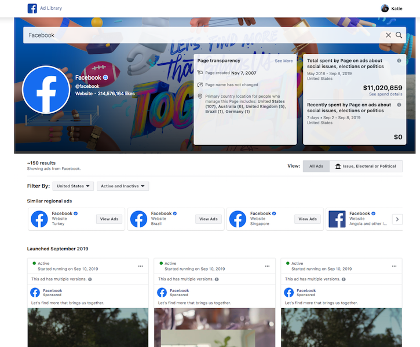Click See More in Page transparency
Screen dimensions: 420x347
pyautogui.click(x=284, y=61)
